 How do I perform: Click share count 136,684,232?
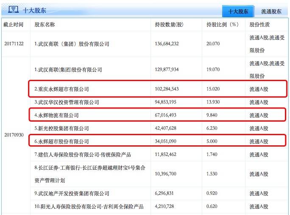click(167, 44)
